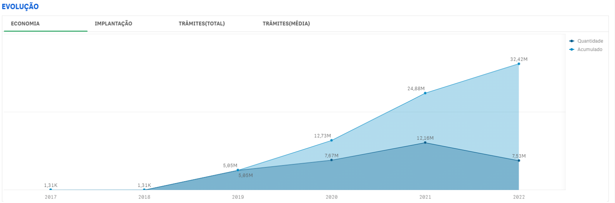
Task: Click the EVOLUÇÃO section title
Action: (20, 7)
